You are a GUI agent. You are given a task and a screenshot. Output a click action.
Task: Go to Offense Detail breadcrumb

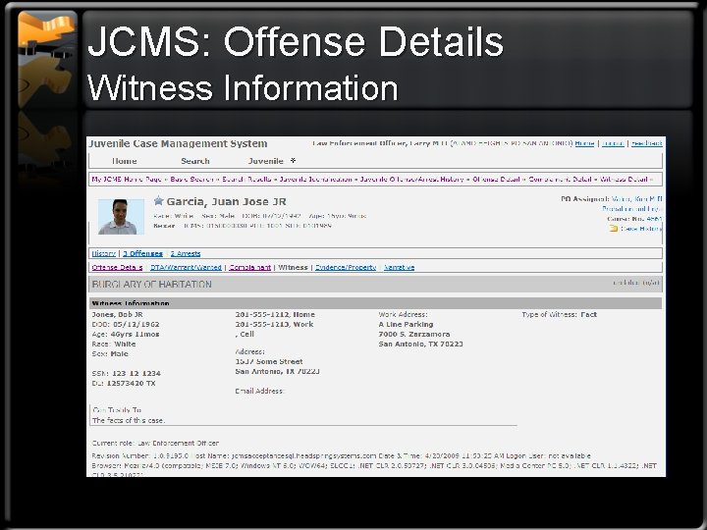[x=496, y=179]
